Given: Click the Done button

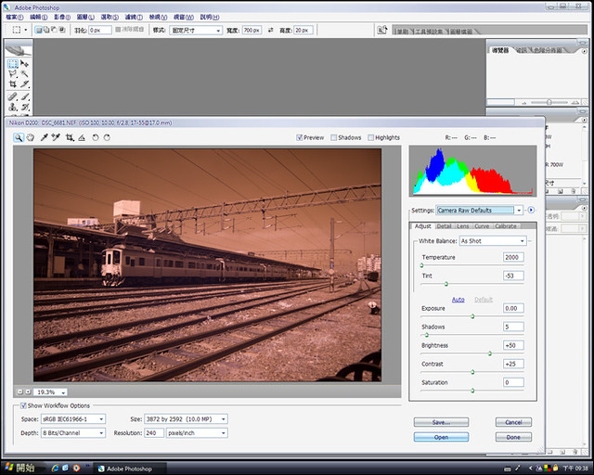Looking at the screenshot, I should [513, 437].
